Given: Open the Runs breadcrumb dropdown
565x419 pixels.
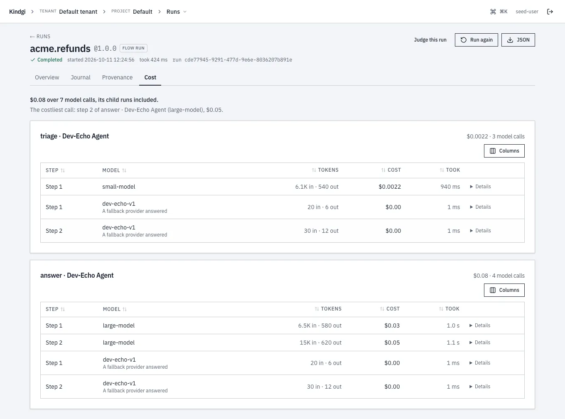Looking at the screenshot, I should [177, 12].
